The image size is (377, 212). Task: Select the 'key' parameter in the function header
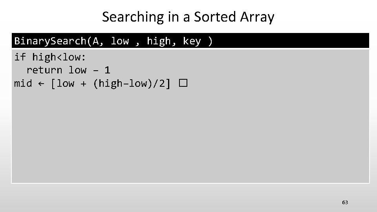[192, 41]
